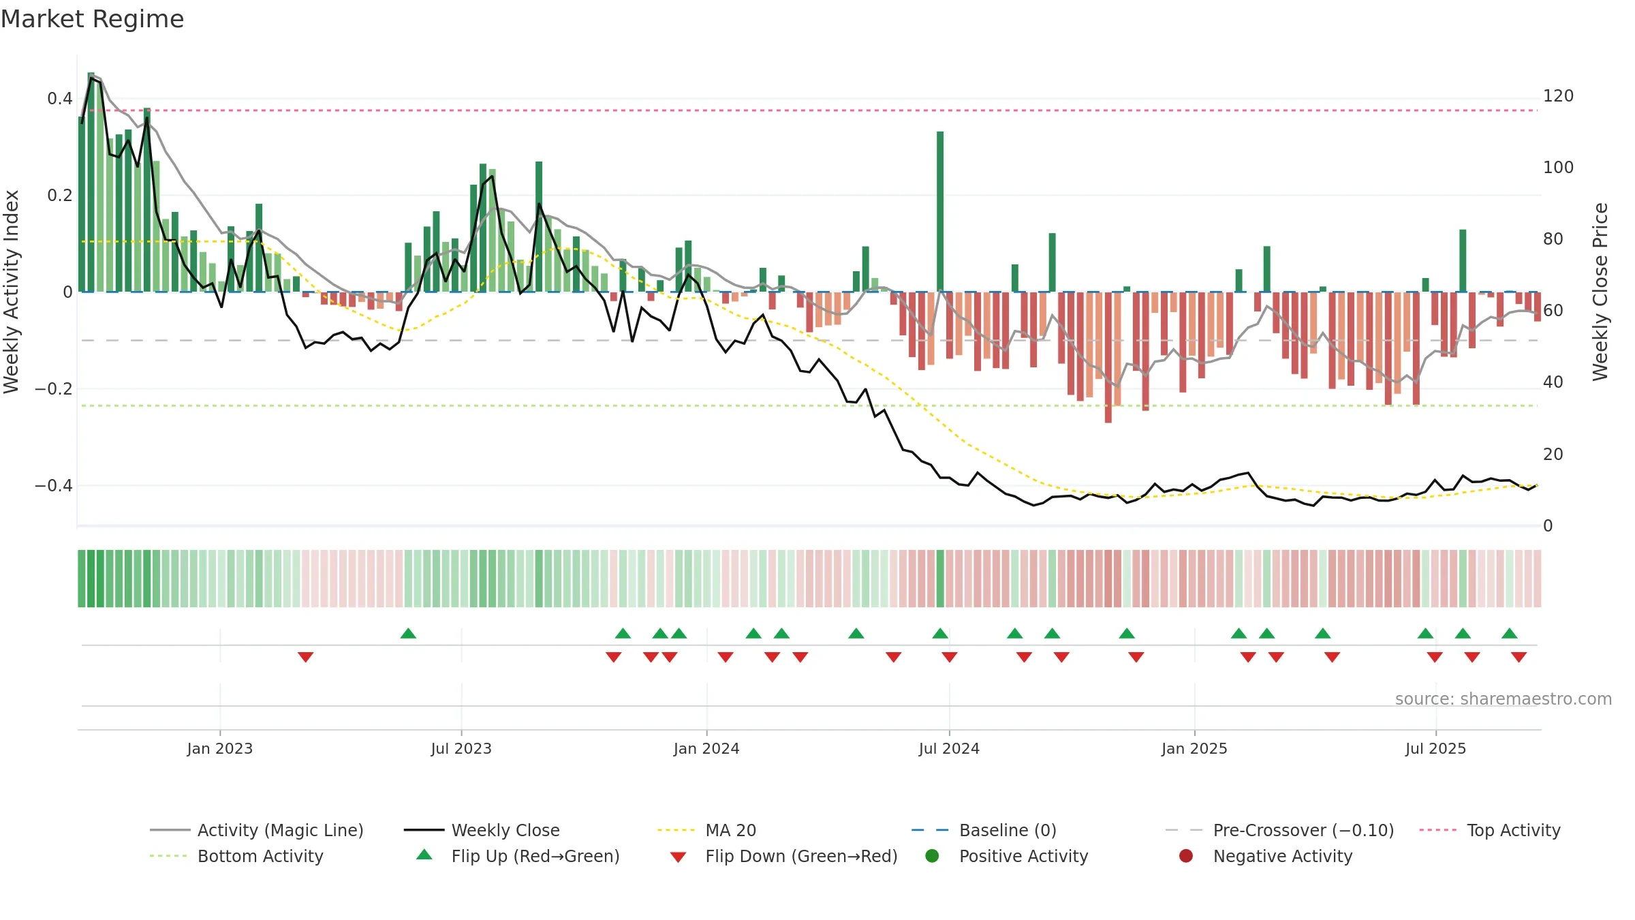Click the 120 right axis tick label
This screenshot has height=920, width=1635.
pos(1558,95)
